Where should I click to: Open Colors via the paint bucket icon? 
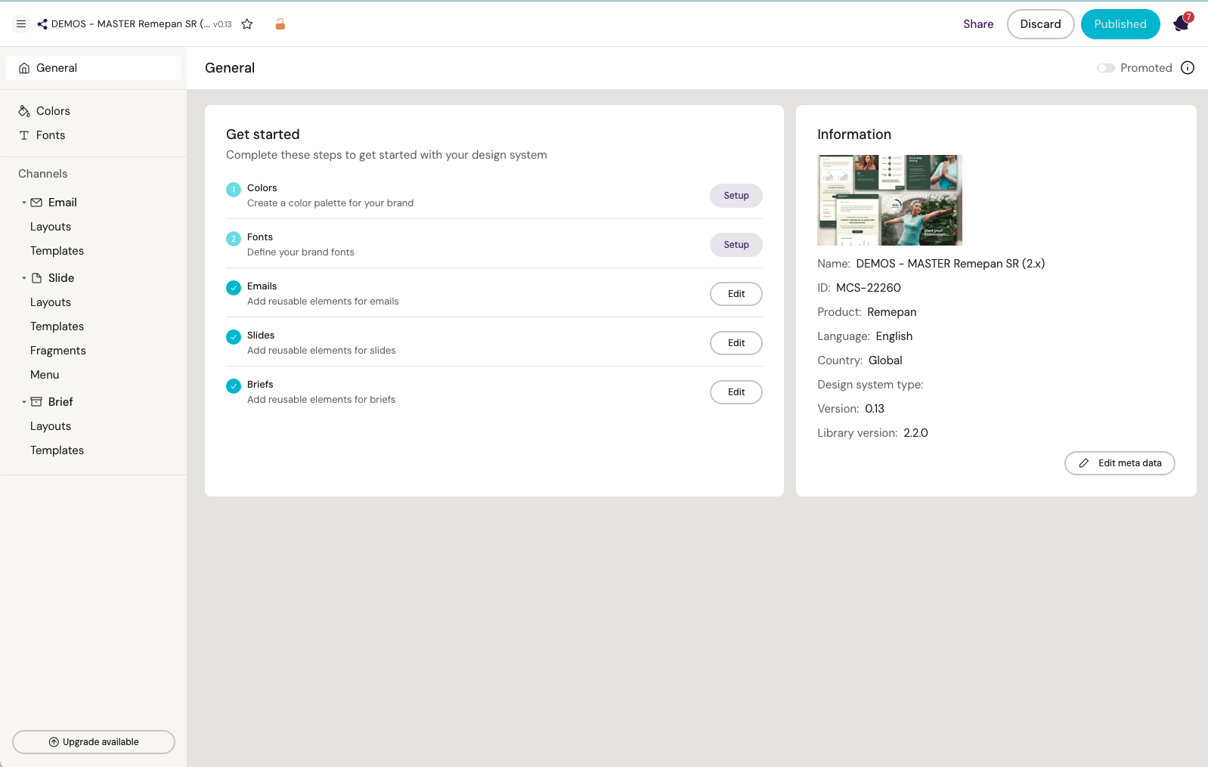pos(24,111)
